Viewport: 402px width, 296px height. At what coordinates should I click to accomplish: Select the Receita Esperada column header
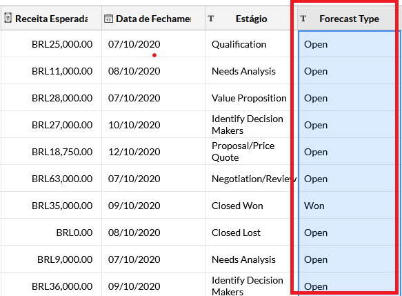[51, 18]
